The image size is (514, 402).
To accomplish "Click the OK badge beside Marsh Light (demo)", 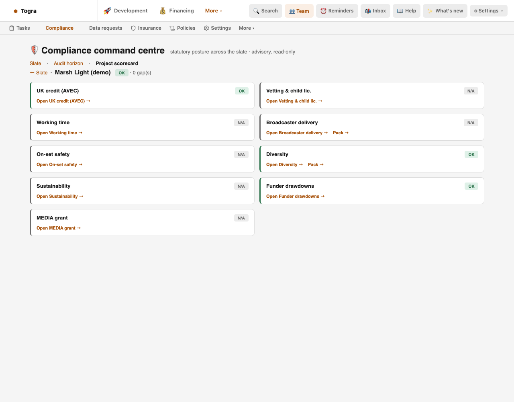I will [122, 73].
